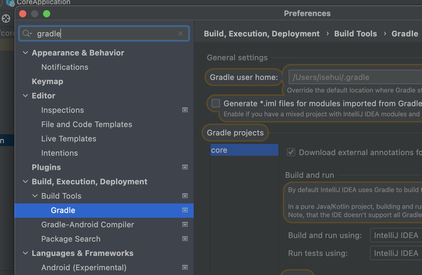This screenshot has height=275, width=422.
Task: Collapse the Editor section
Action: [25, 96]
